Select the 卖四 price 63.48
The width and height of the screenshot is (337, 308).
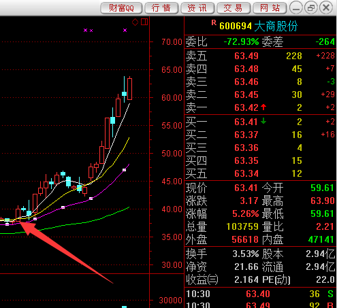tap(246, 69)
